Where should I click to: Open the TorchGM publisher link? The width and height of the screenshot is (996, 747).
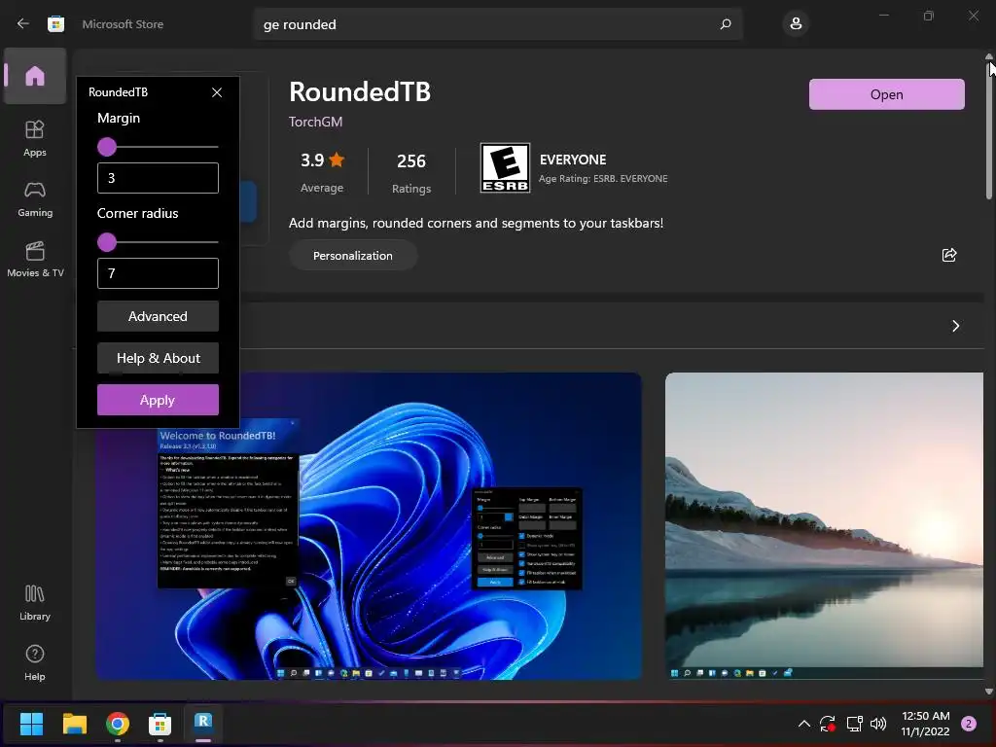(315, 122)
